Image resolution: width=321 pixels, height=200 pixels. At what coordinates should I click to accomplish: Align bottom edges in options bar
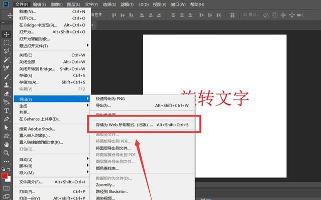[131, 15]
